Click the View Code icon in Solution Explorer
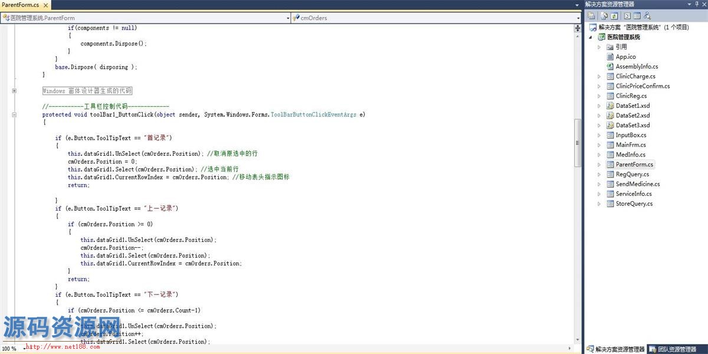708x354 pixels. click(627, 16)
